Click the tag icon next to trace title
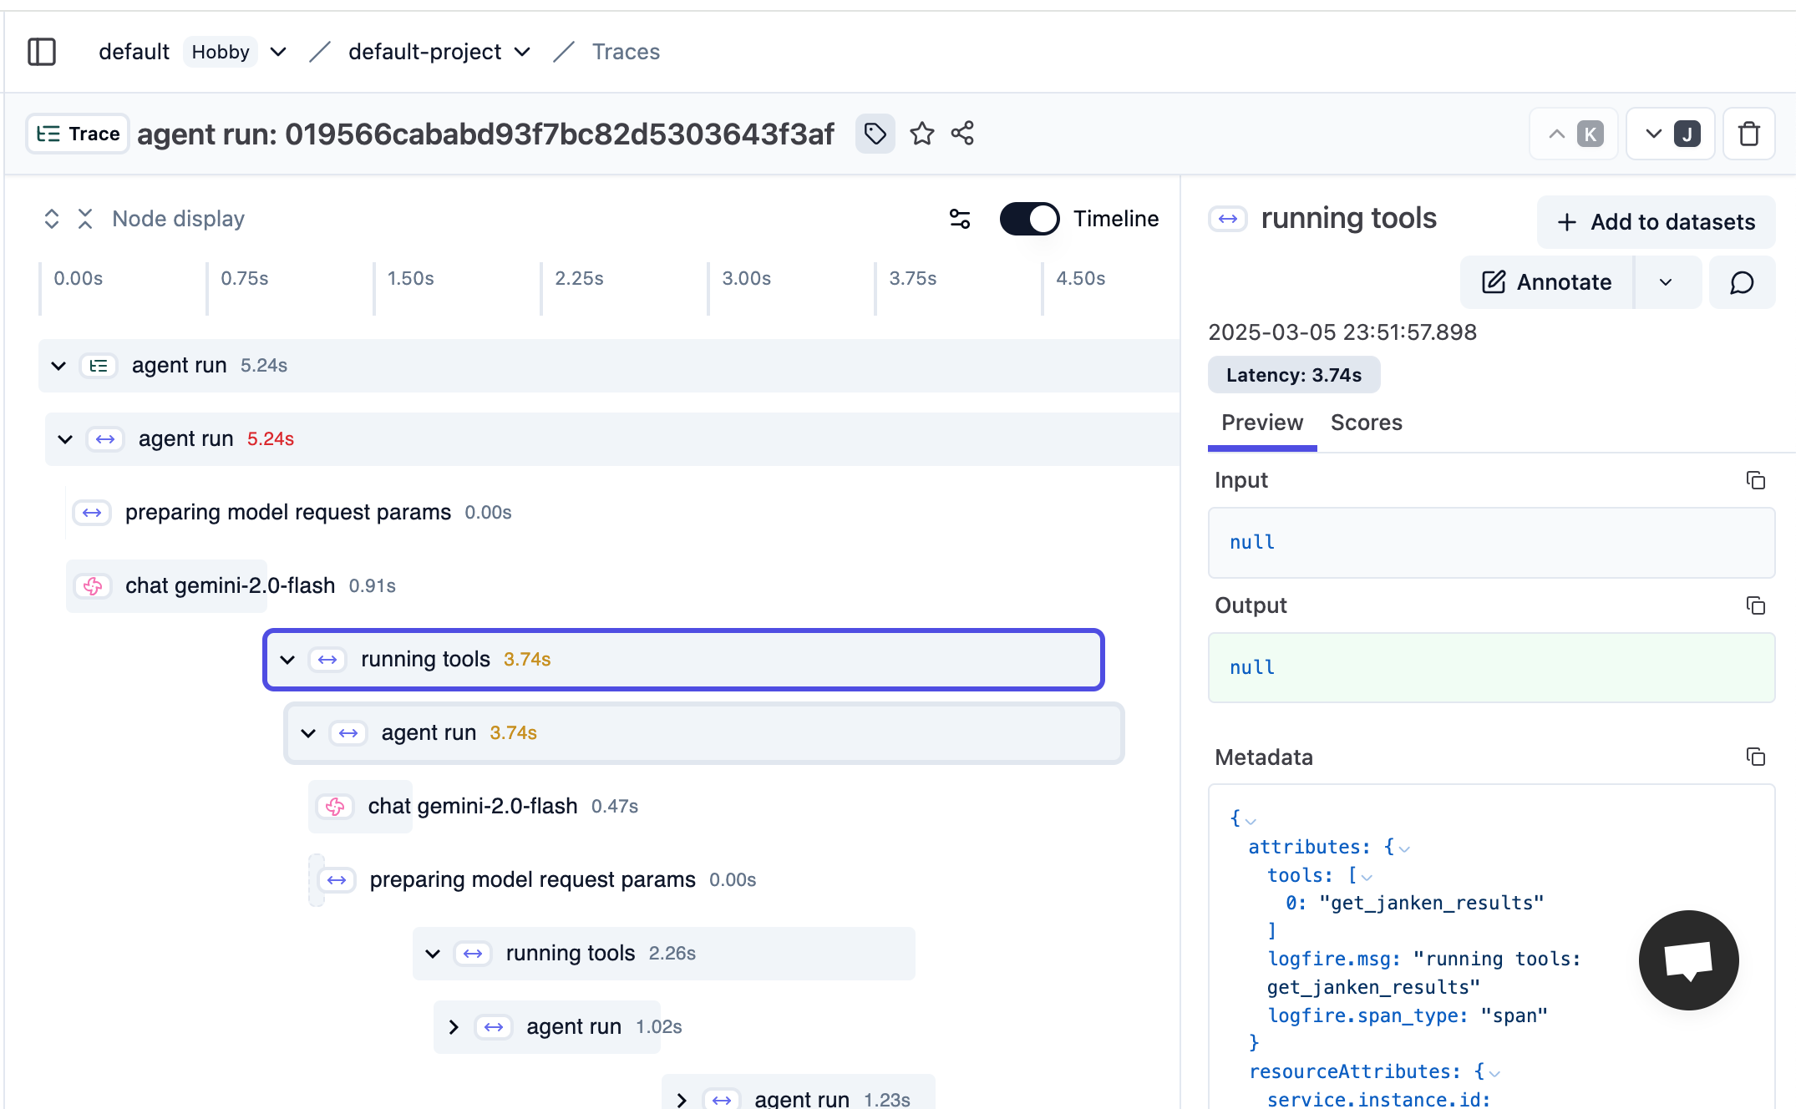Image resolution: width=1796 pixels, height=1109 pixels. pos(875,134)
